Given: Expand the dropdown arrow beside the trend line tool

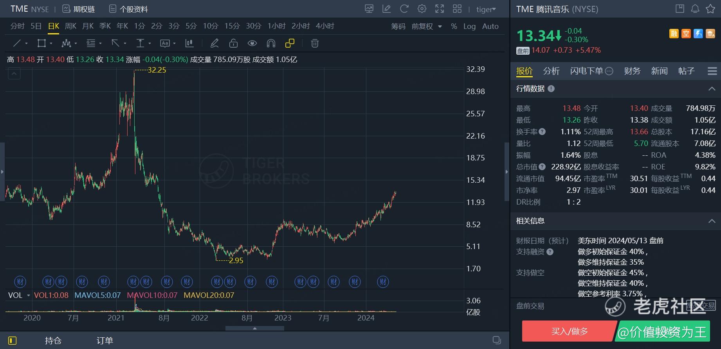Looking at the screenshot, I should tap(26, 44).
